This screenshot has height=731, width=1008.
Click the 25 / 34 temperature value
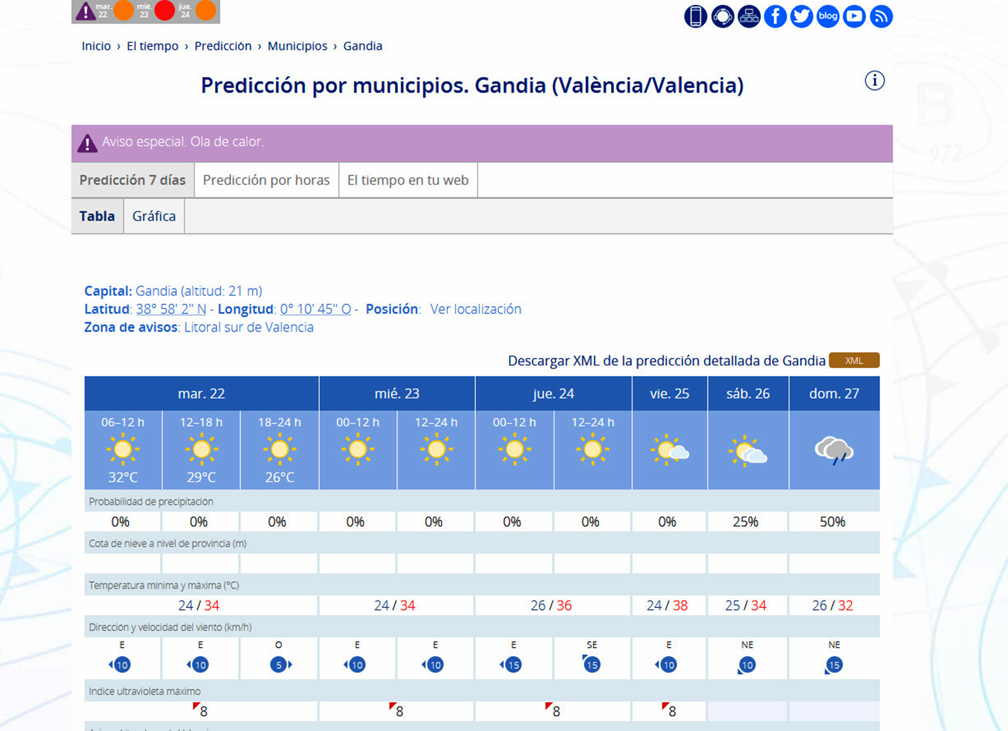[x=745, y=605]
